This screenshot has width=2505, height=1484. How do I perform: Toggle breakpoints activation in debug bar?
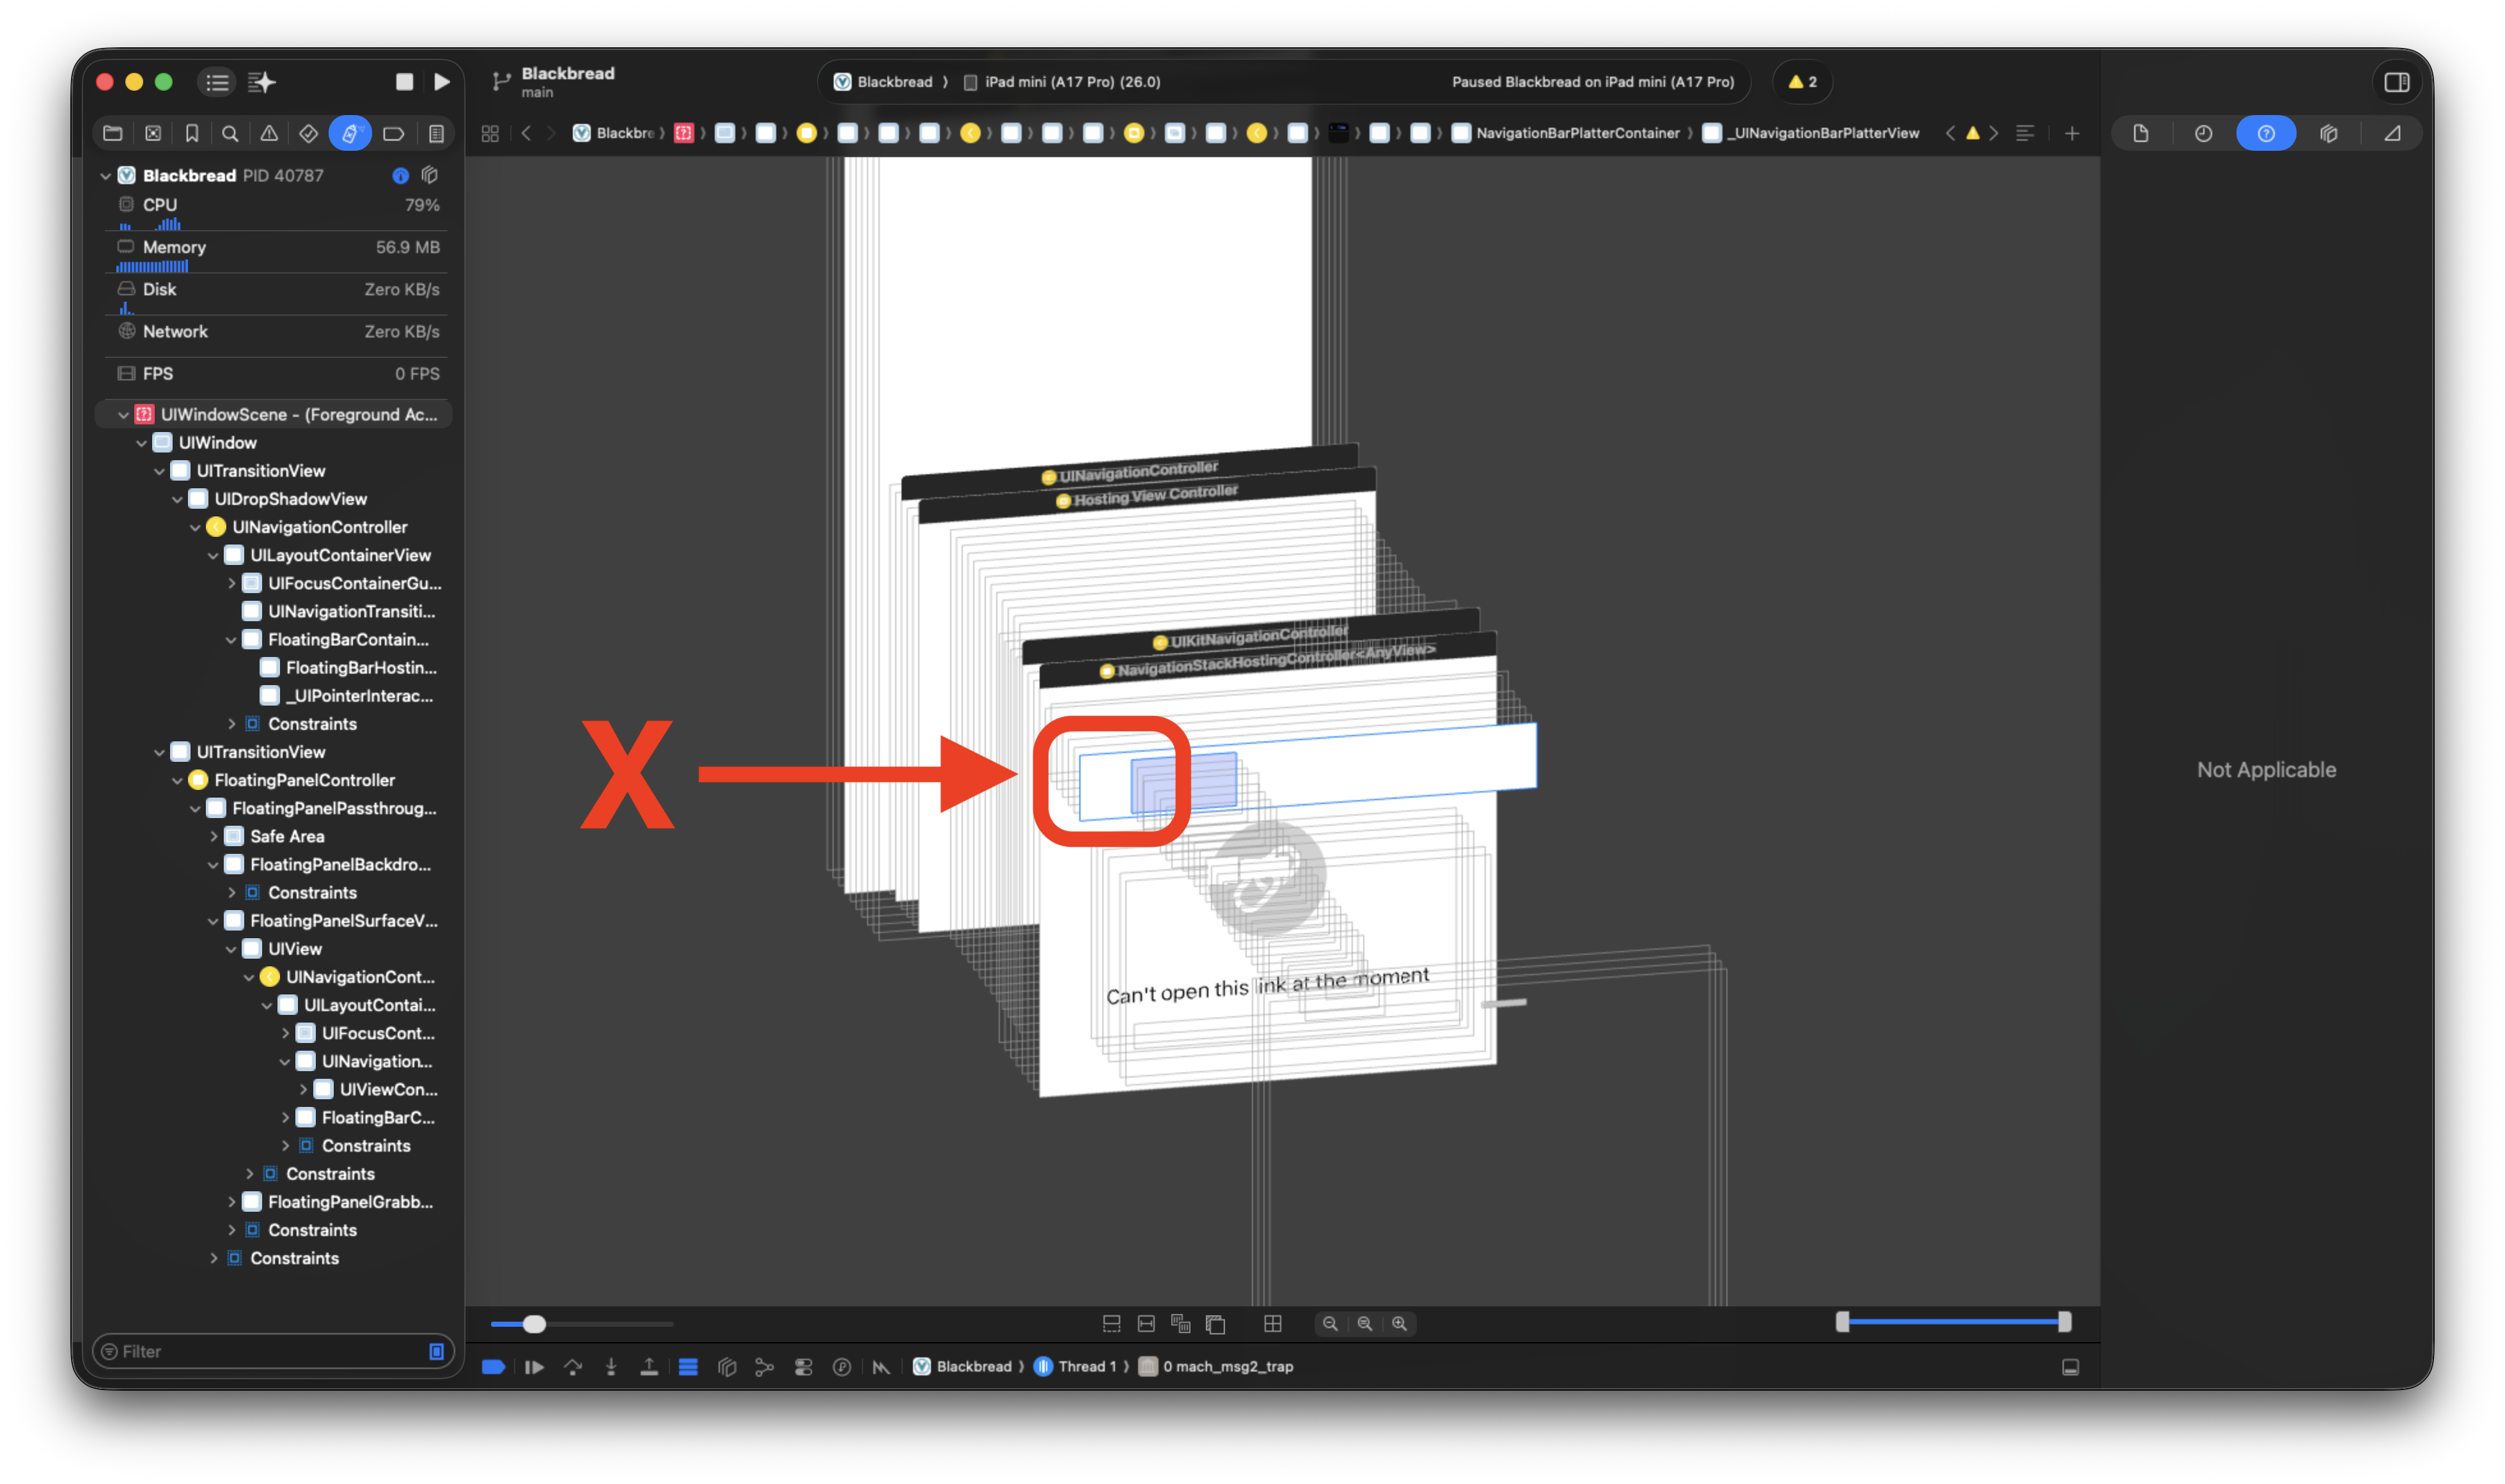click(493, 1367)
